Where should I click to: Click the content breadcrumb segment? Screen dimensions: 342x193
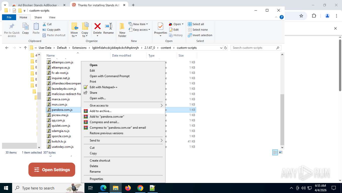coord(166,48)
